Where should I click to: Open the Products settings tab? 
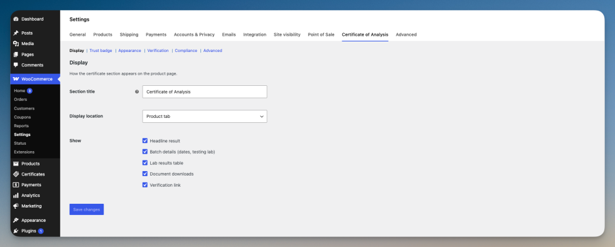click(103, 34)
